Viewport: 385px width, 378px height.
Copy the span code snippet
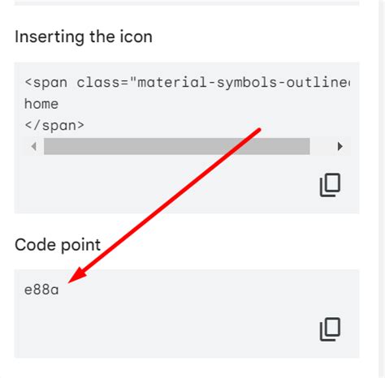pyautogui.click(x=330, y=185)
